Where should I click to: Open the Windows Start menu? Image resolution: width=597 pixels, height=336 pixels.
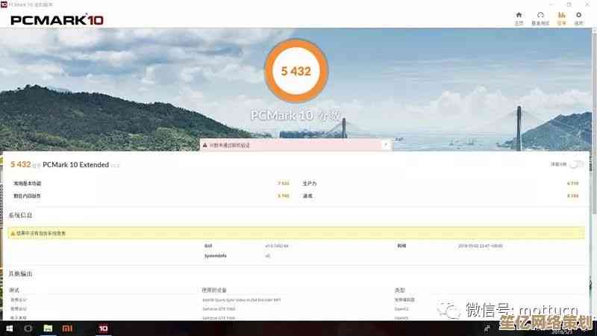pos(10,329)
